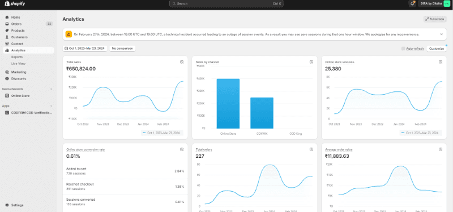The image size is (453, 212).
Task: Toggle the Auto-refresh checkbox
Action: click(403, 48)
